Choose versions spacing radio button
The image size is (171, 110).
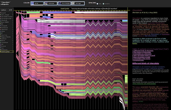coord(103,4)
